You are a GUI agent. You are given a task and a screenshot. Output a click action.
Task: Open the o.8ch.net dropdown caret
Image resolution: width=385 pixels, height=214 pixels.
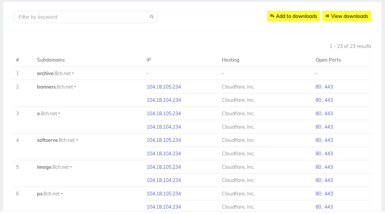point(59,113)
